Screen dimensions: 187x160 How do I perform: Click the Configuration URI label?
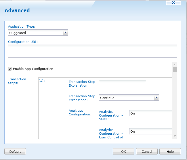pyautogui.click(x=23, y=42)
